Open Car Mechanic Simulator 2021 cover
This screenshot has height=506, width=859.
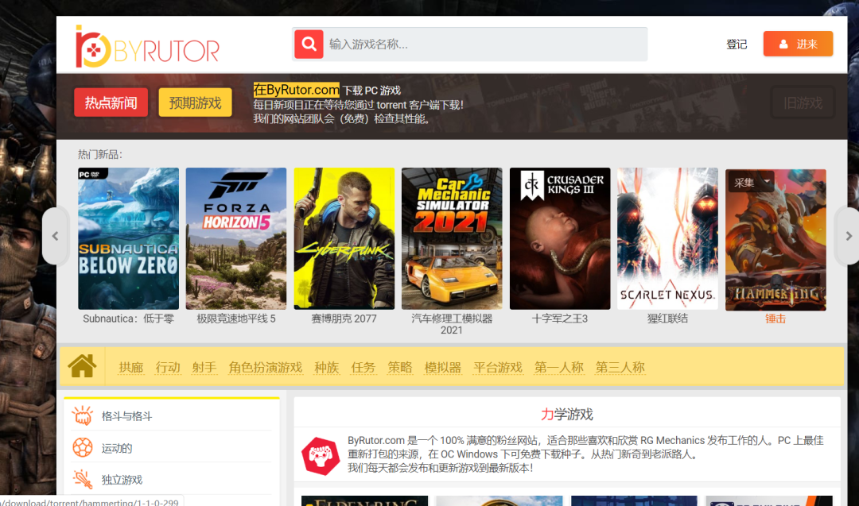tap(452, 238)
